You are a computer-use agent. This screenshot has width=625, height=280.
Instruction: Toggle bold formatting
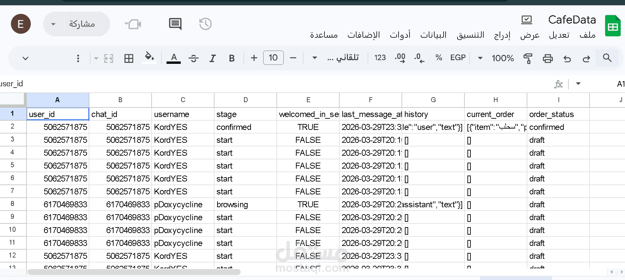232,59
